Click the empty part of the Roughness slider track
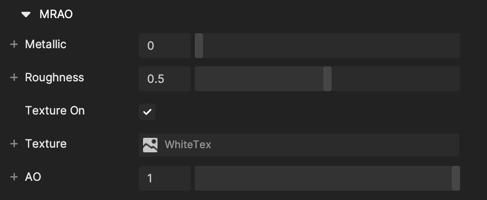The image size is (487, 200). coord(396,79)
